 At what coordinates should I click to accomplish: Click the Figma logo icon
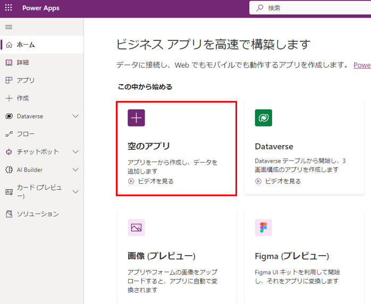pos(264,227)
